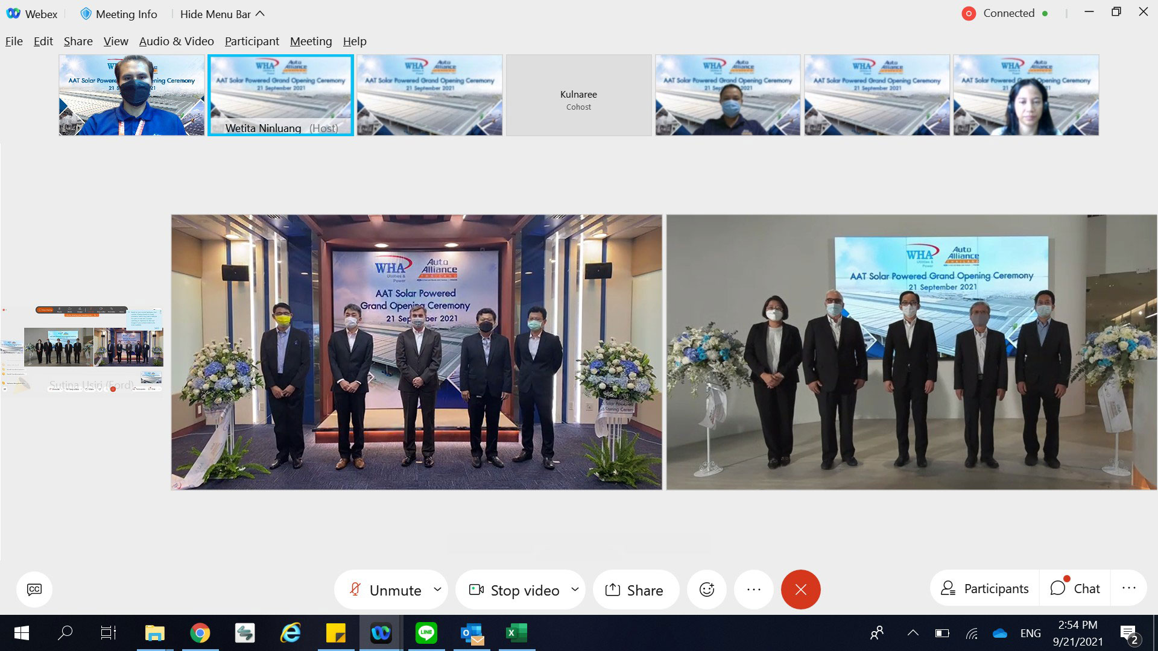Open the Share menu
This screenshot has height=651, width=1158.
click(x=78, y=41)
